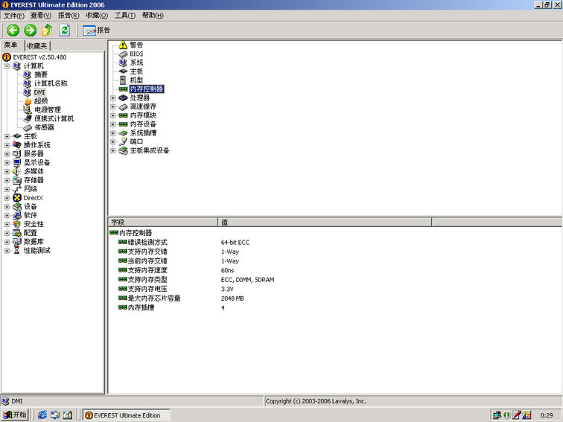Click the 系统插槽 slot icon
Viewport: 563px width, 422px height.
click(123, 133)
